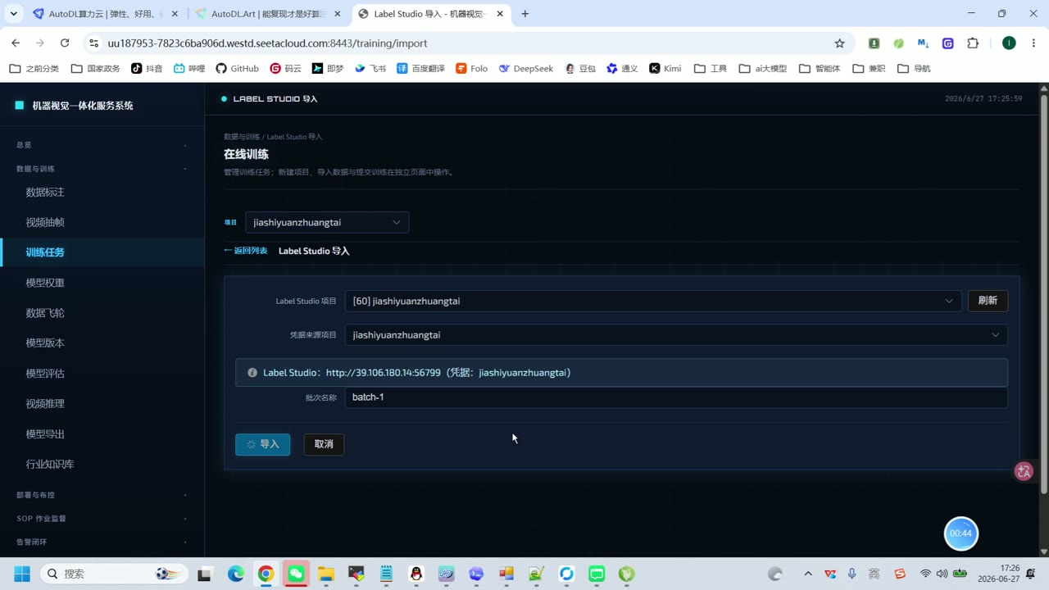
Task: Open the 工具 bookmarks folder
Action: (x=710, y=69)
